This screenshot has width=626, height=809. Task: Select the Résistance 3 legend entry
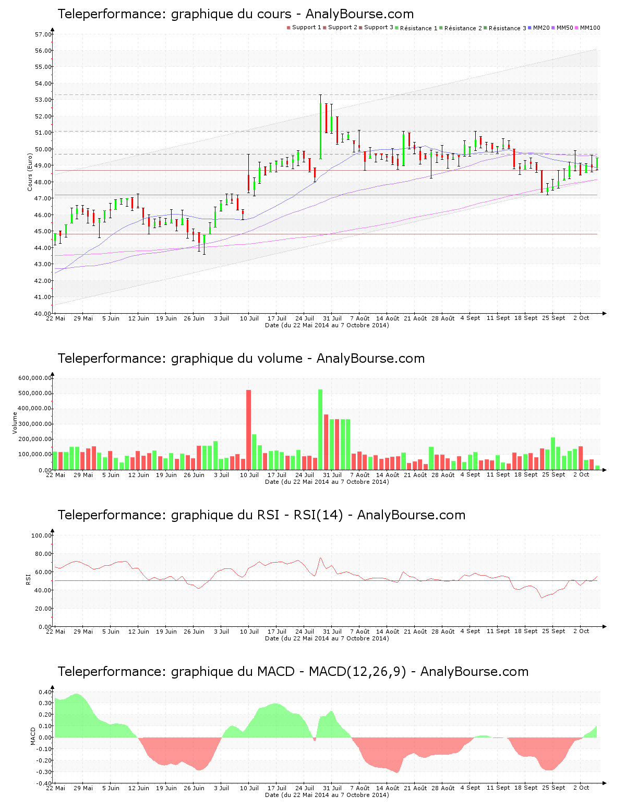[505, 28]
